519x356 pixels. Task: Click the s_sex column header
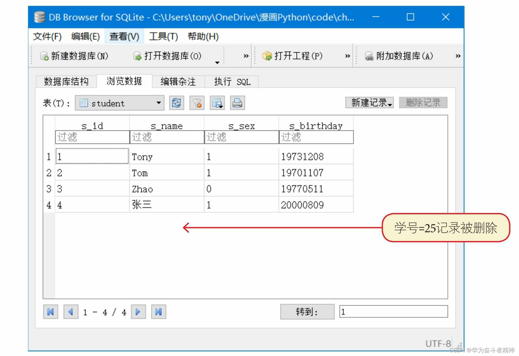tap(242, 126)
